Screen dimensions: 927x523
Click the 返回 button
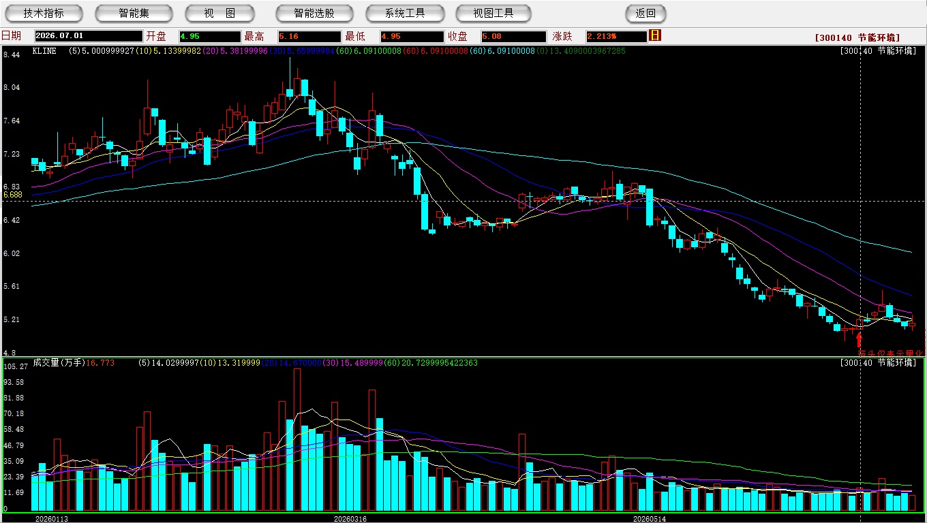point(645,13)
